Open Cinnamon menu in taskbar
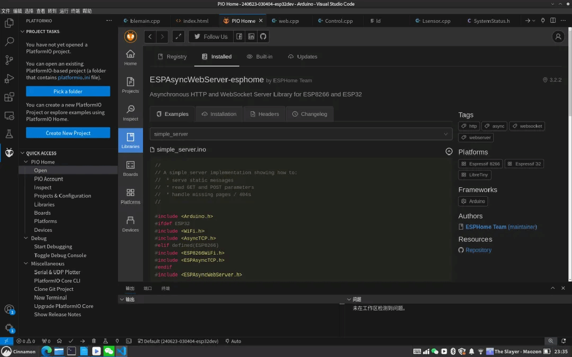572x357 pixels. tap(19, 351)
